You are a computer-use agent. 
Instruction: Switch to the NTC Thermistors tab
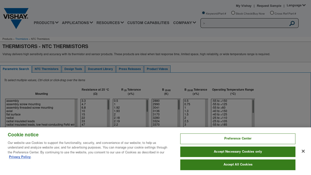[47, 69]
